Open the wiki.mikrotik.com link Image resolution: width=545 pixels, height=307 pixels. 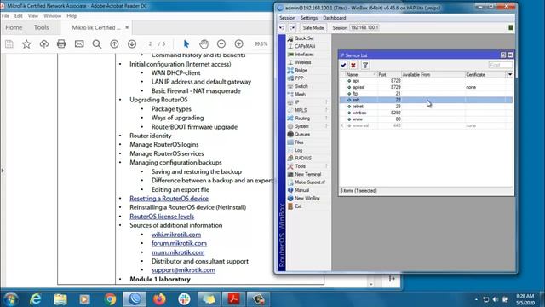tap(176, 235)
